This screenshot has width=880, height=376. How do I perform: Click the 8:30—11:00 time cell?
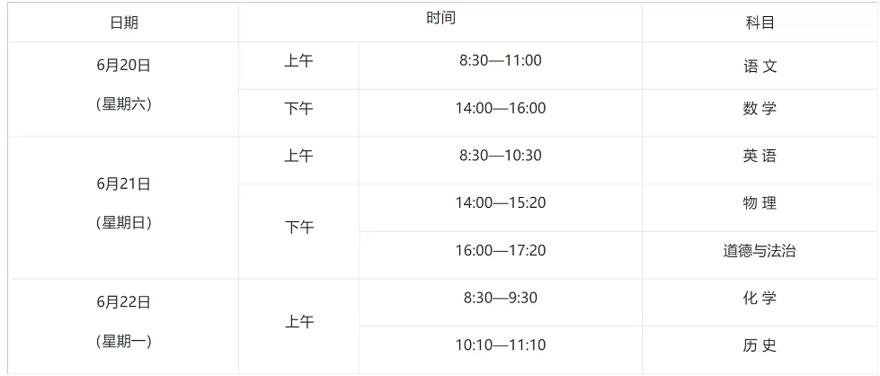(500, 61)
